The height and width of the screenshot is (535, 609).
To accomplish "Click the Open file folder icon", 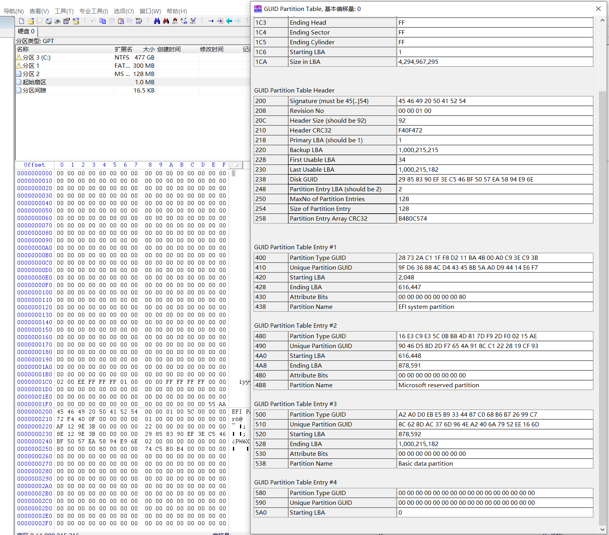I will (x=31, y=21).
